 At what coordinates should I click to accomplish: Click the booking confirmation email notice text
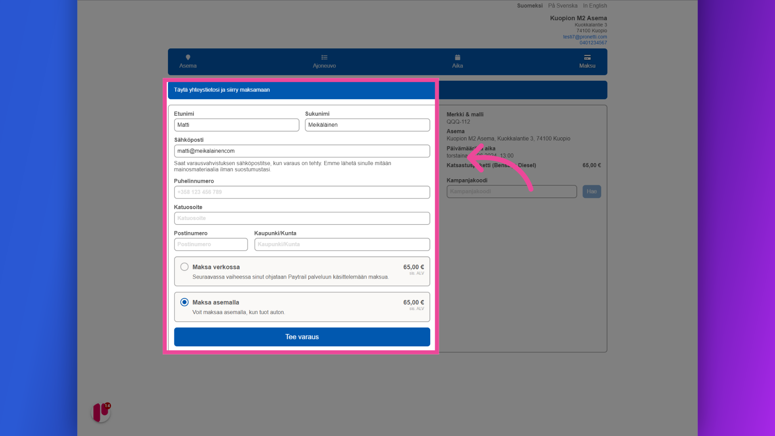tap(283, 166)
